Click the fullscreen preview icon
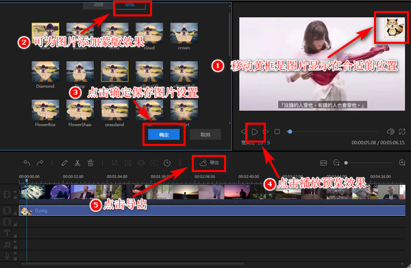 click(402, 132)
